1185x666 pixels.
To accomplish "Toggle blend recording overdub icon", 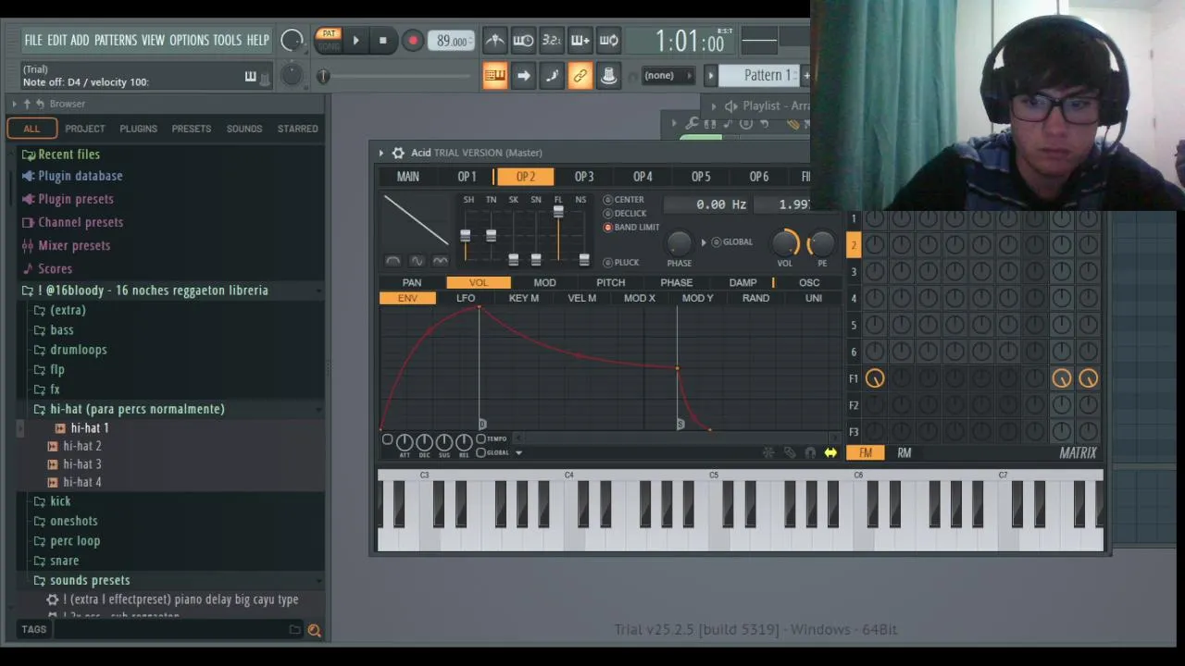I will (x=580, y=40).
